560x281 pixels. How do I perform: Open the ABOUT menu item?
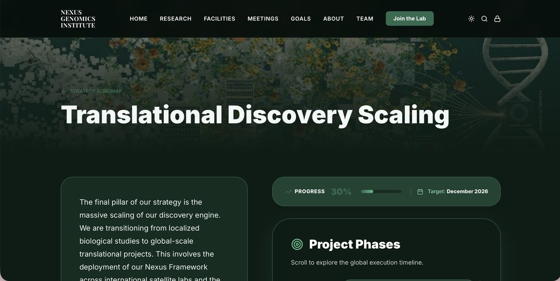(334, 19)
